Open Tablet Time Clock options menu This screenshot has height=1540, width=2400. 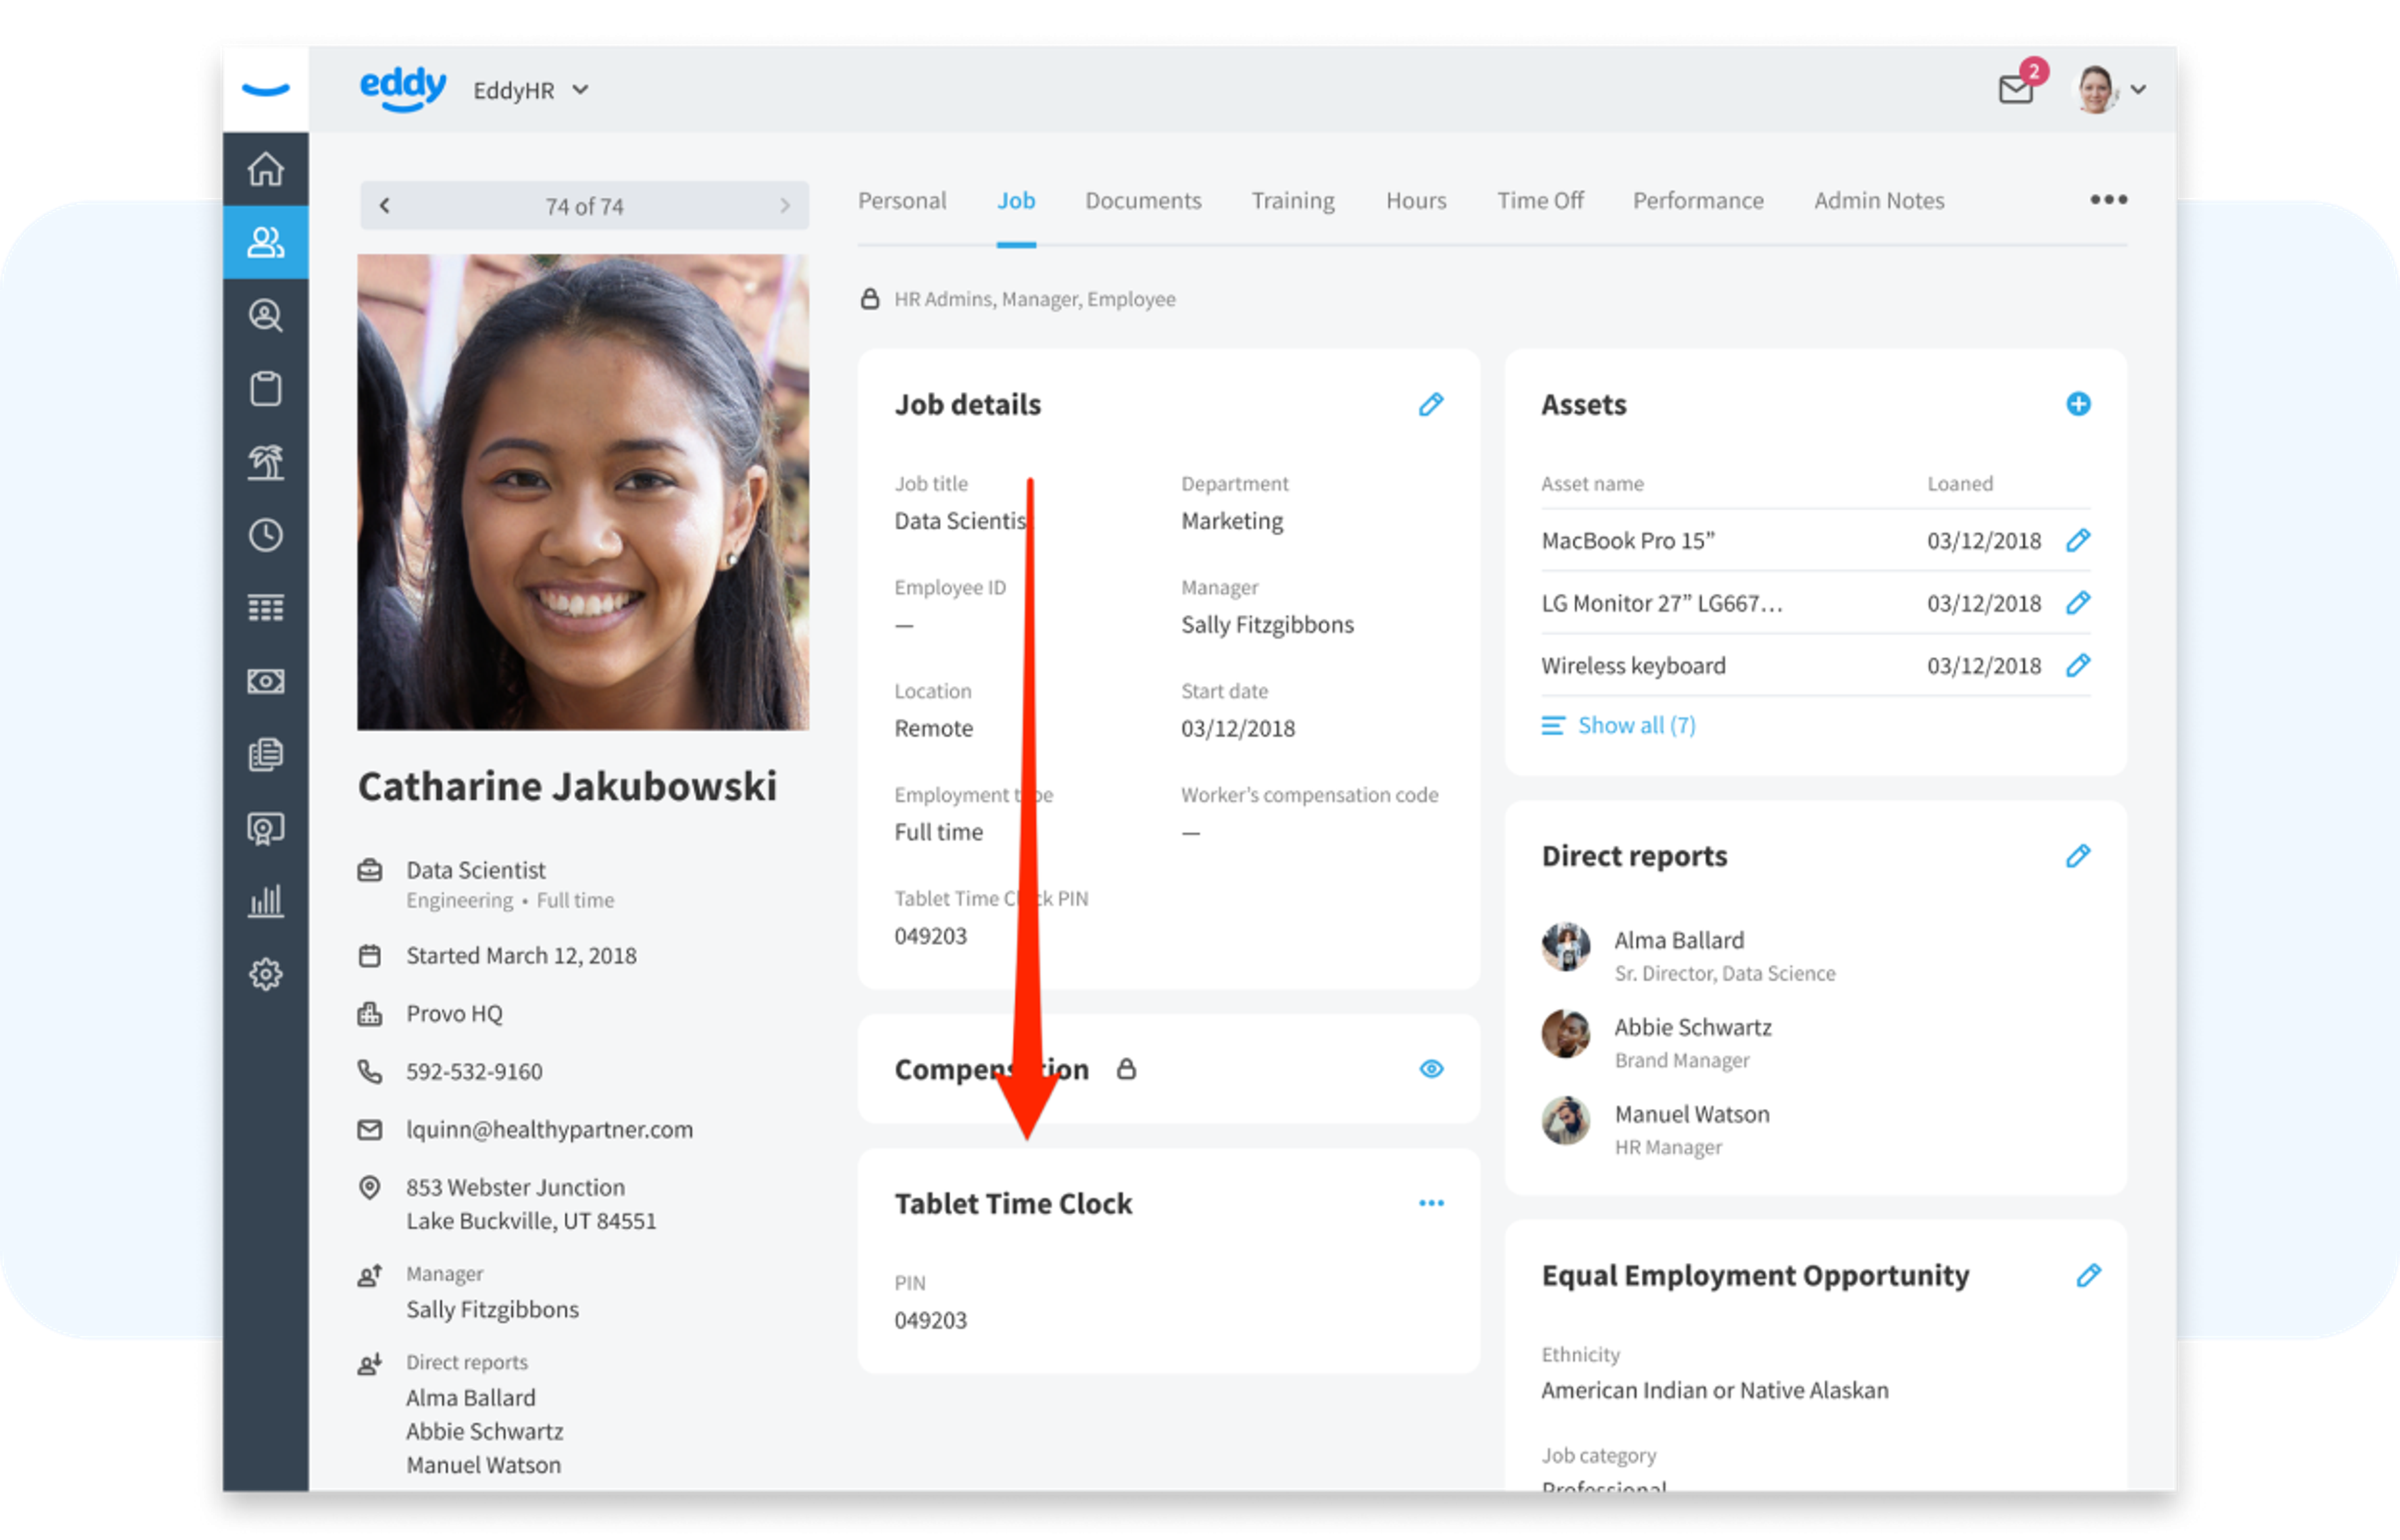tap(1431, 1203)
